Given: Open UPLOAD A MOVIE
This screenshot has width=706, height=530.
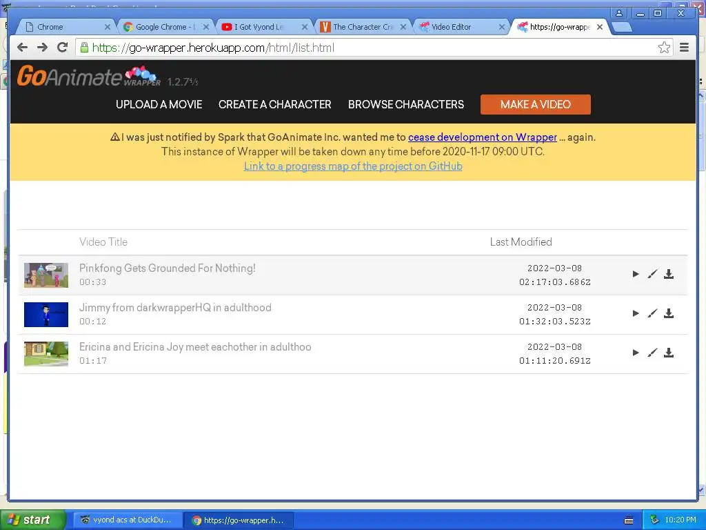Looking at the screenshot, I should 159,105.
